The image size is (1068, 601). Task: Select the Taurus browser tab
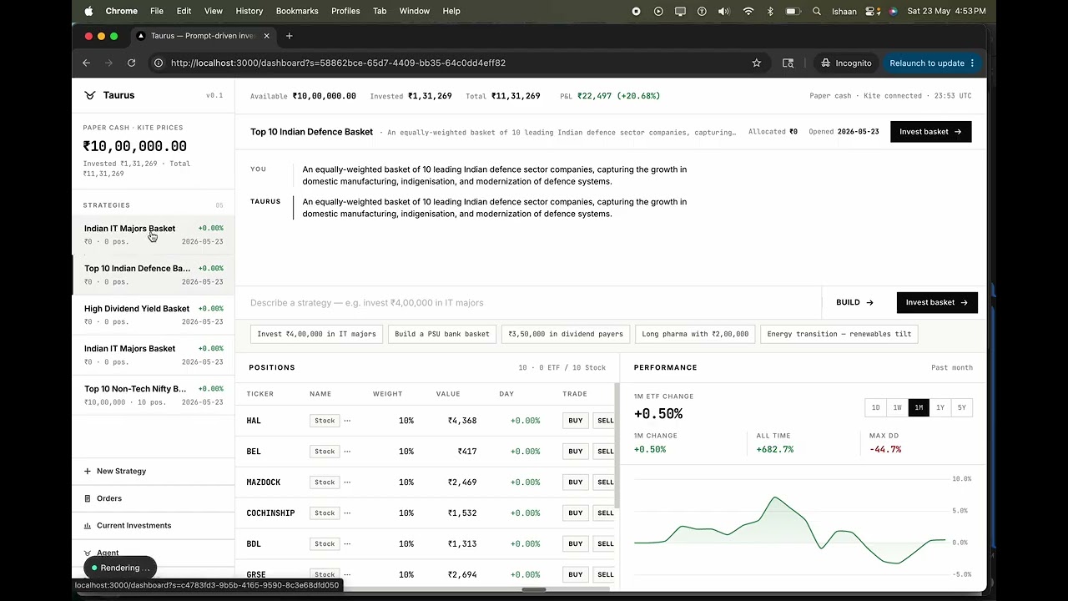pyautogui.click(x=204, y=36)
